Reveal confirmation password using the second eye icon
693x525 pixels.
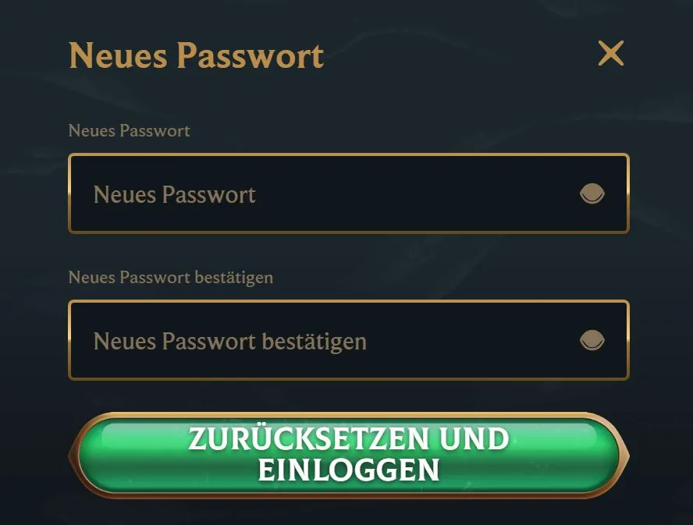coord(592,340)
